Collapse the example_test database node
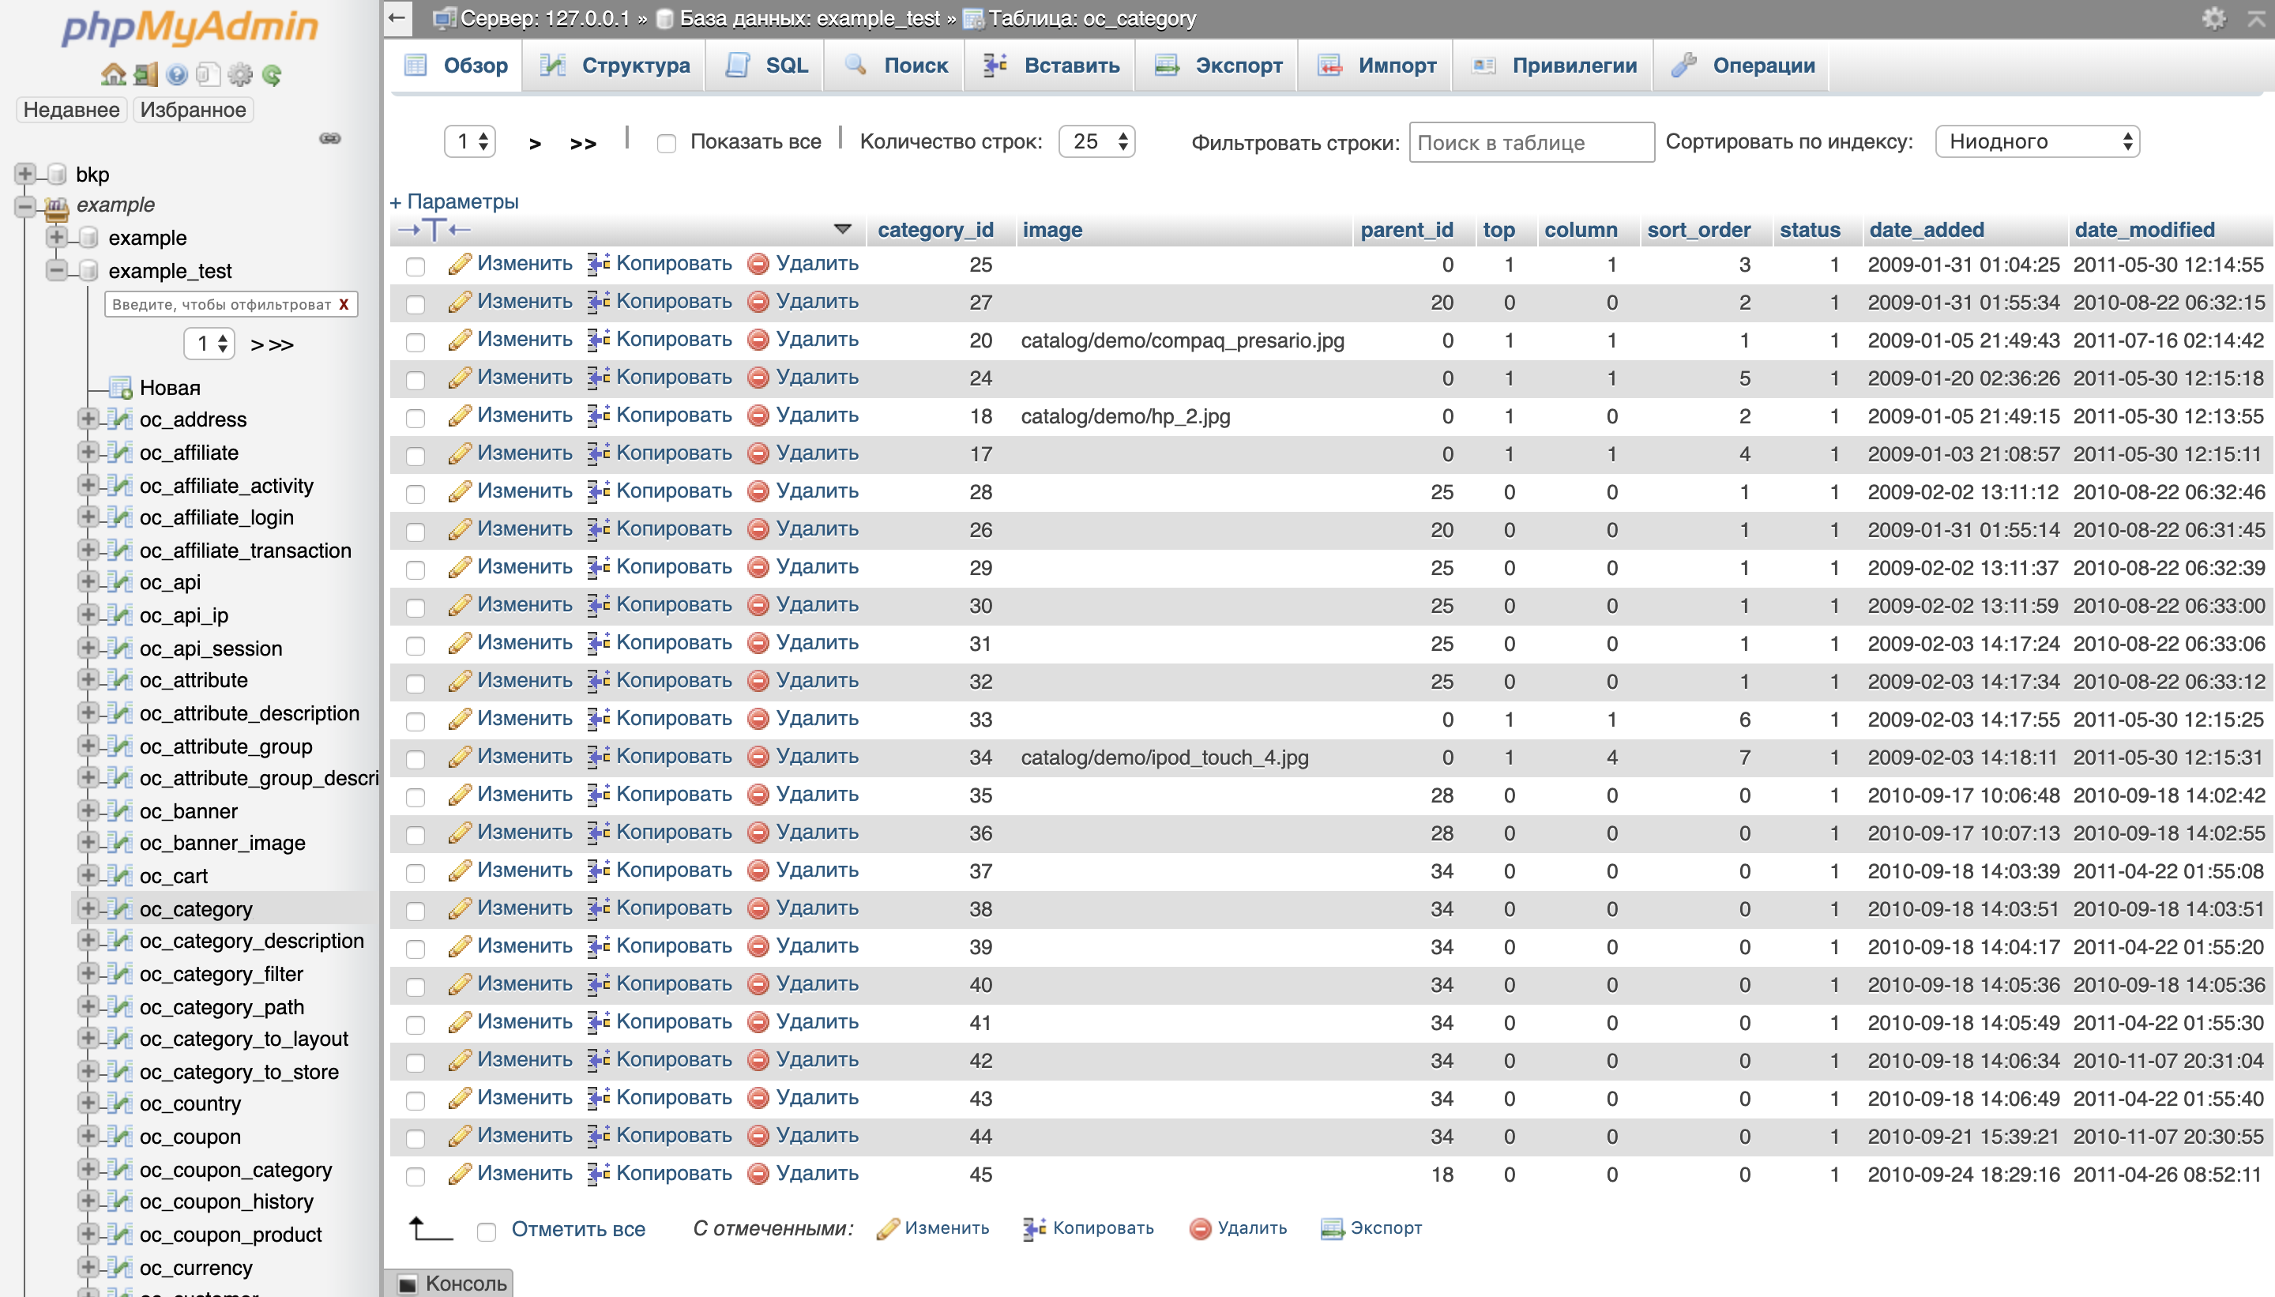Screen dimensions: 2275x1297 [57, 270]
